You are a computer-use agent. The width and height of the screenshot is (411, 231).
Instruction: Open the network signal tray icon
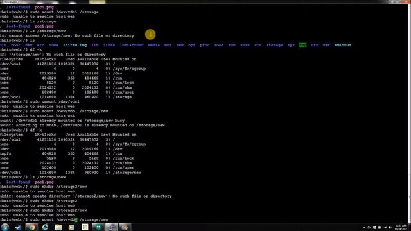point(385,227)
